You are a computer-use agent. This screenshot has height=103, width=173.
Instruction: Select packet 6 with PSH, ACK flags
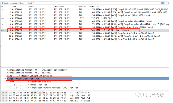pos(85,24)
